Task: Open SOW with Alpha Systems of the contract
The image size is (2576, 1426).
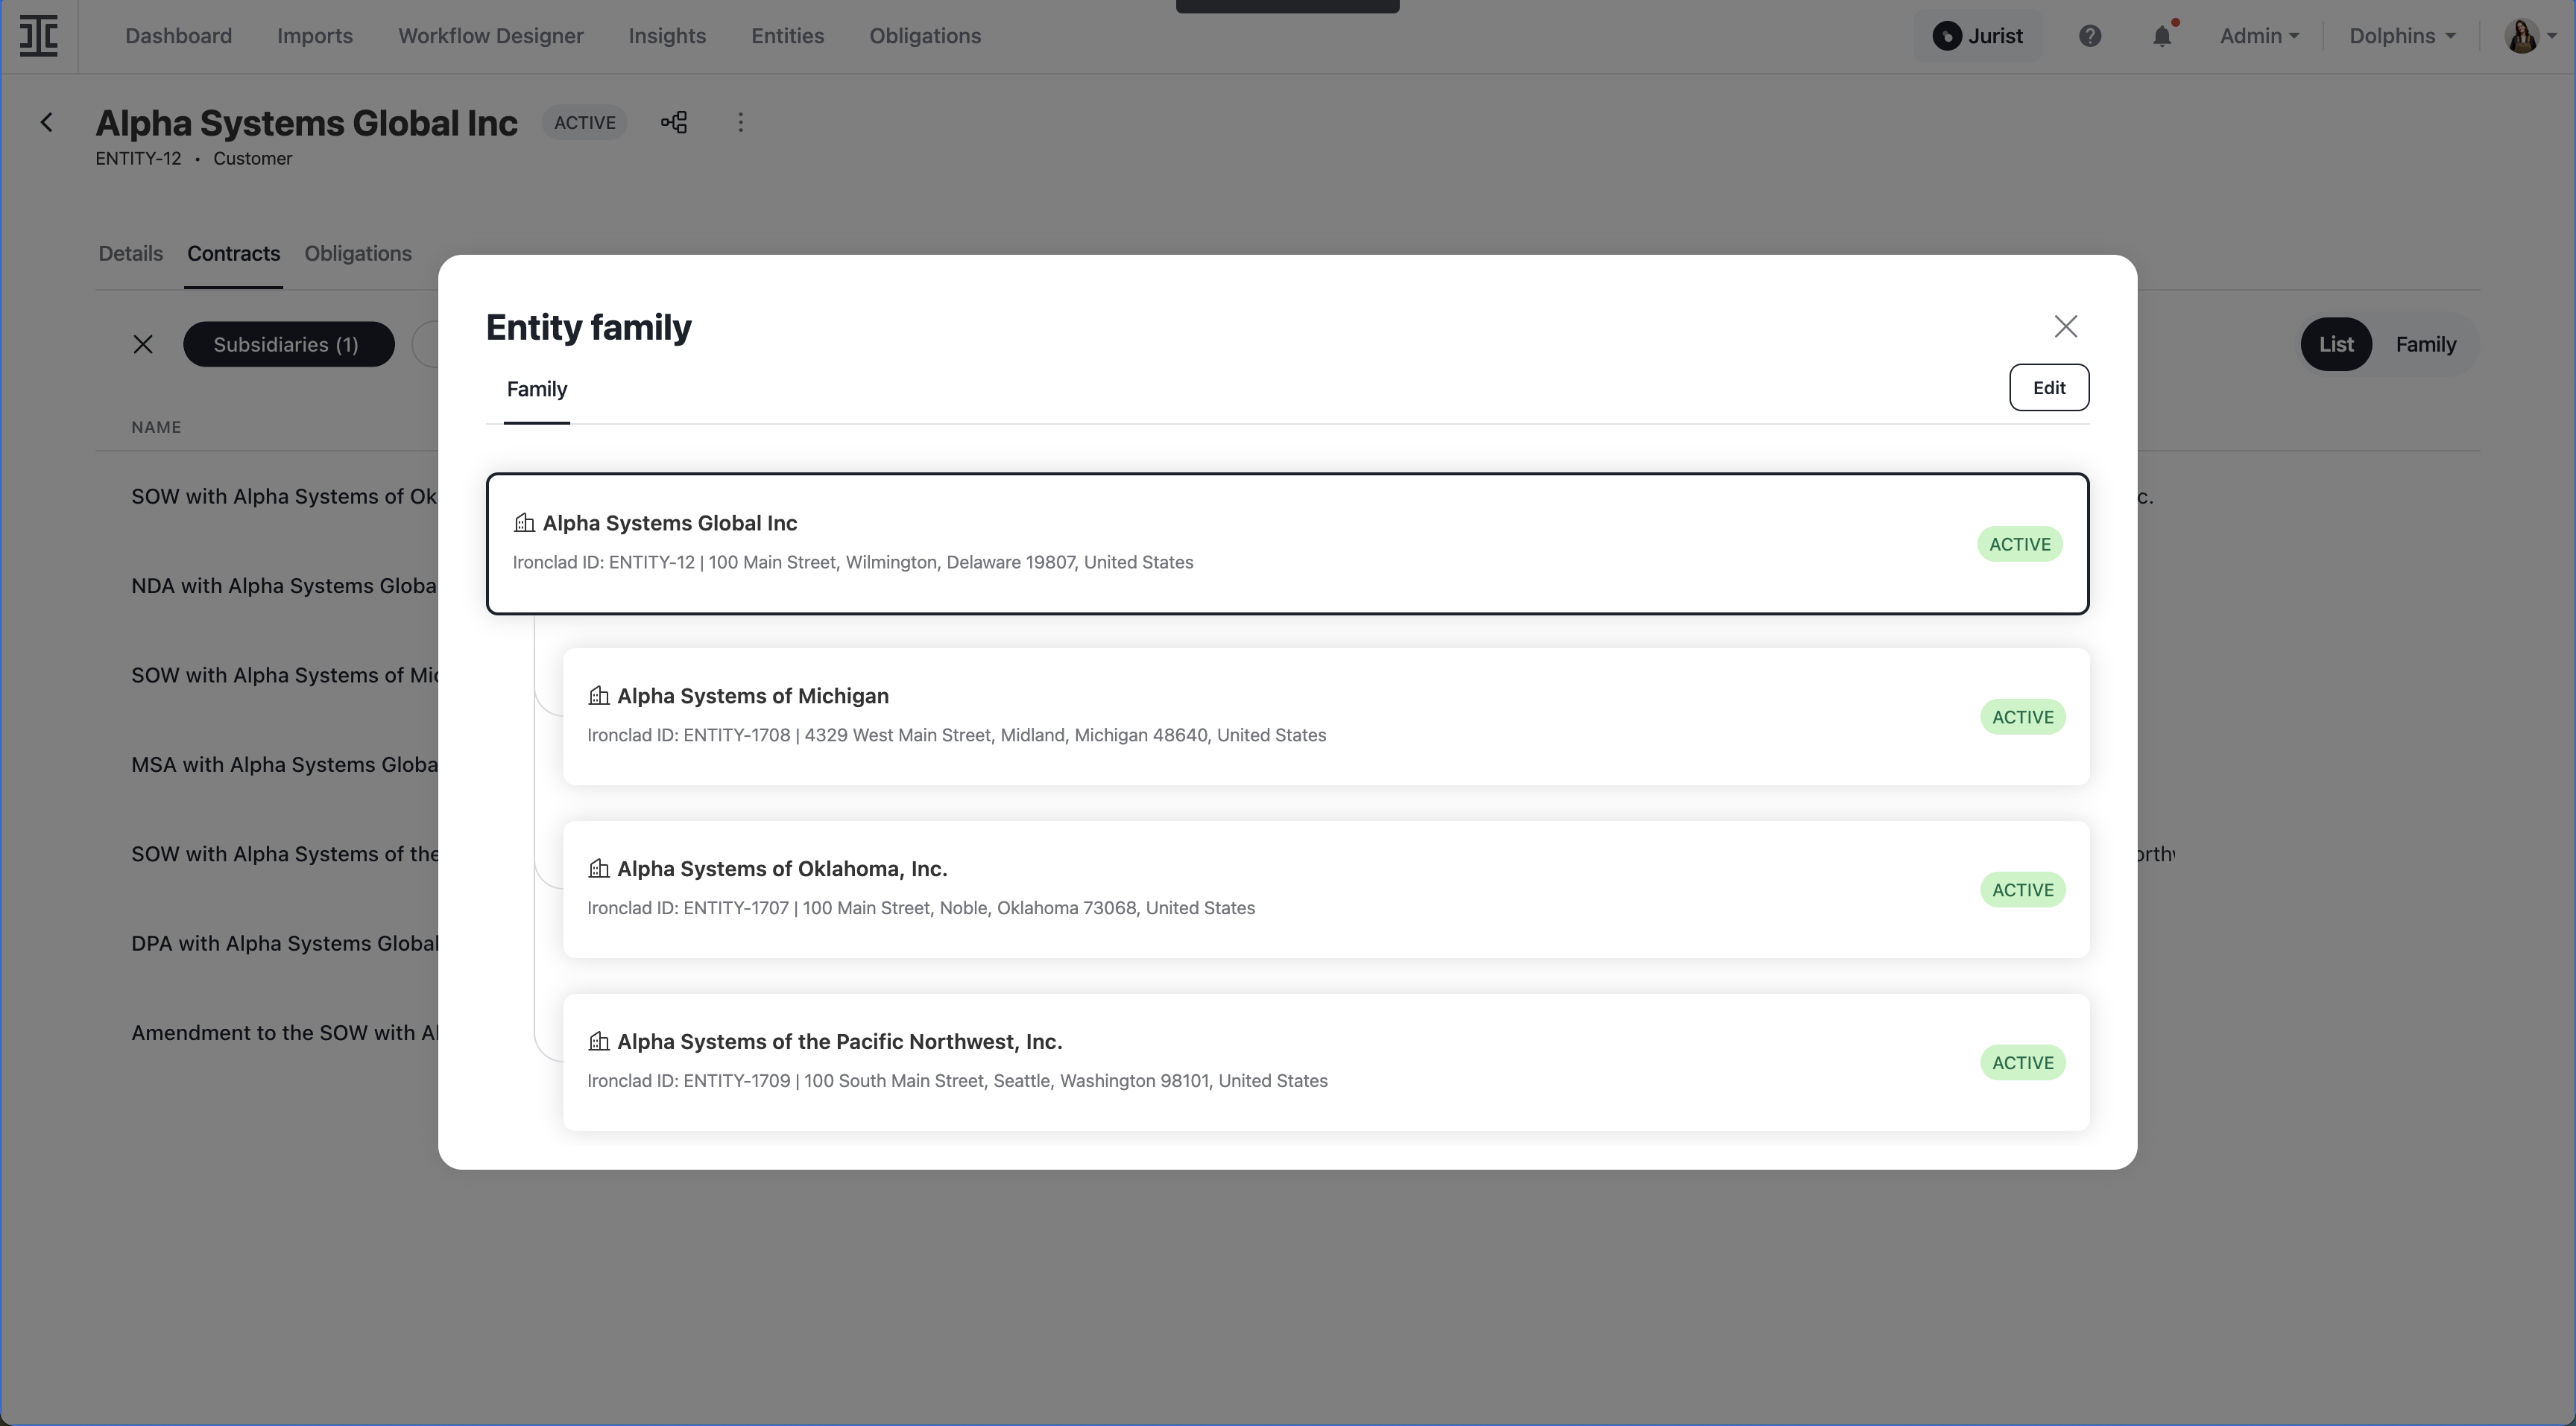Action: coord(284,853)
